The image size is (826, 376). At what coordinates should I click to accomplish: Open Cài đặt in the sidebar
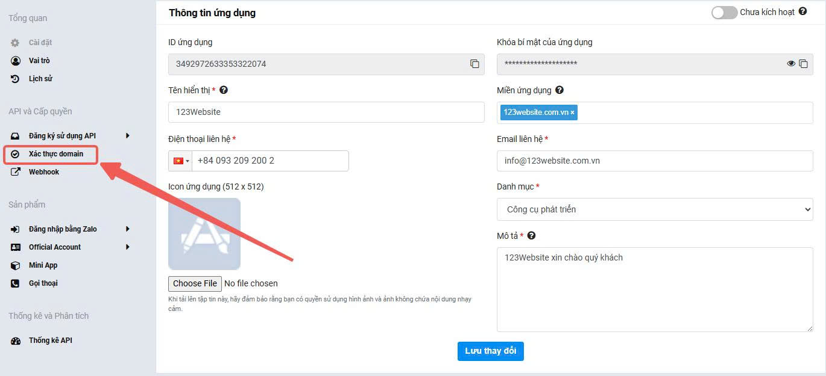[x=40, y=43]
